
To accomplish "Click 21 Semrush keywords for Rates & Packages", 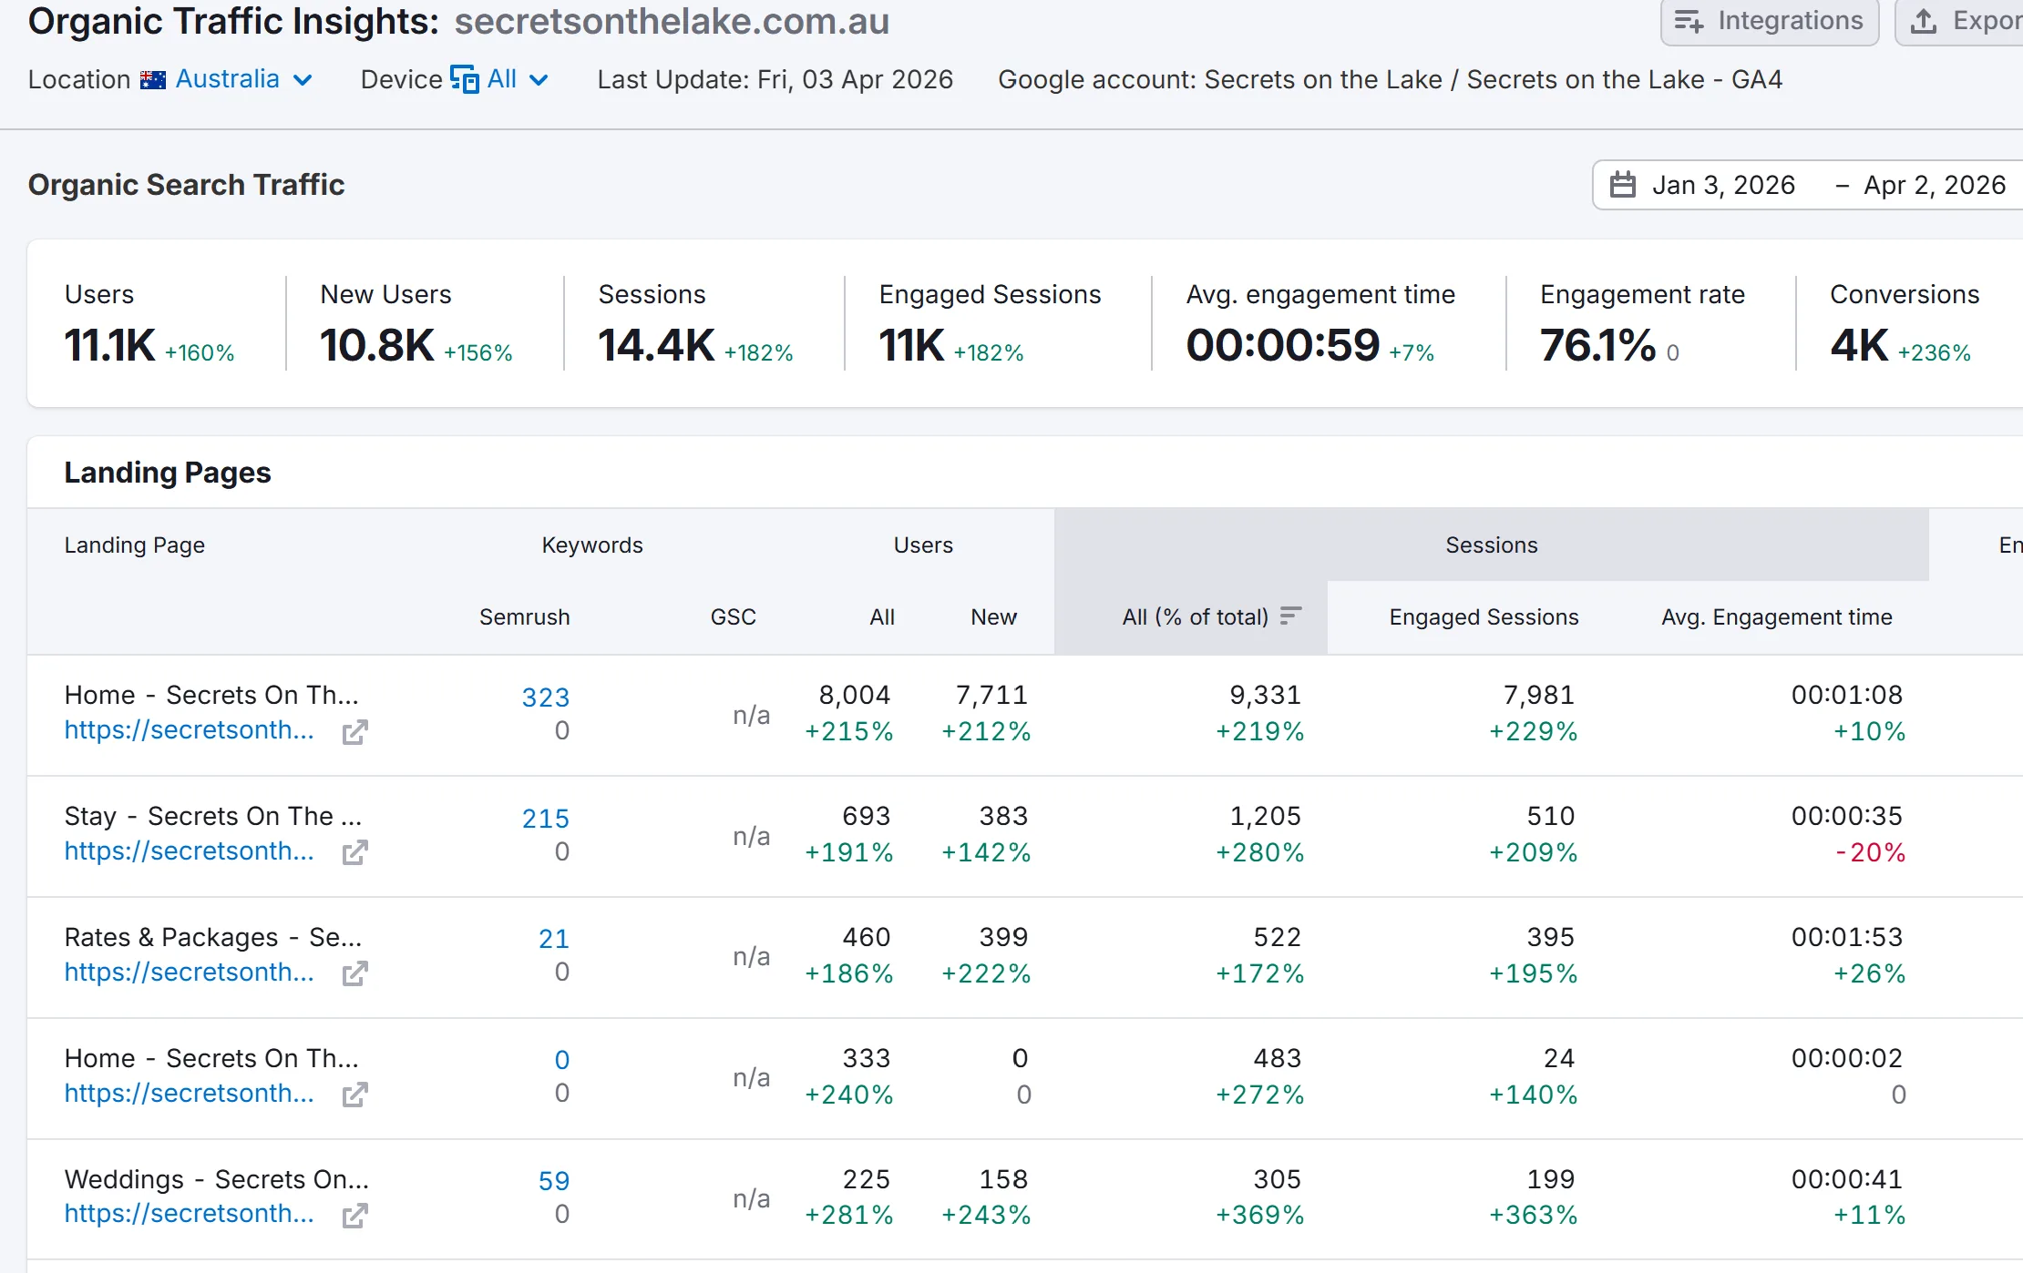I will coord(554,939).
